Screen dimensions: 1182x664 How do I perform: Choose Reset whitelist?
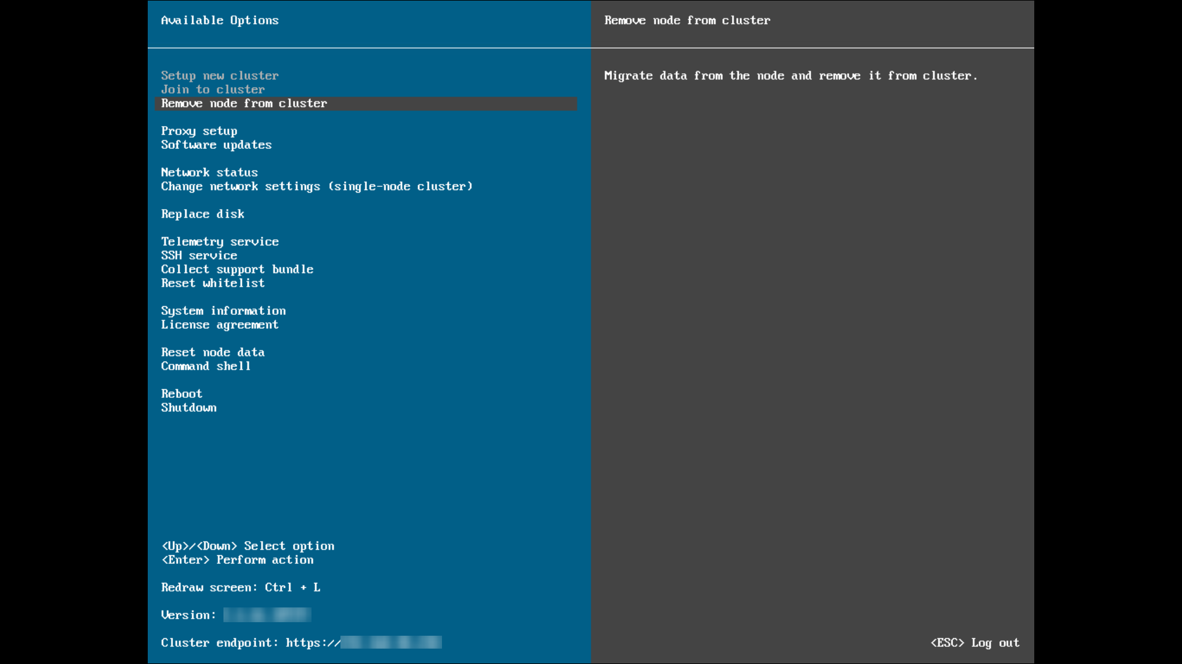(213, 283)
